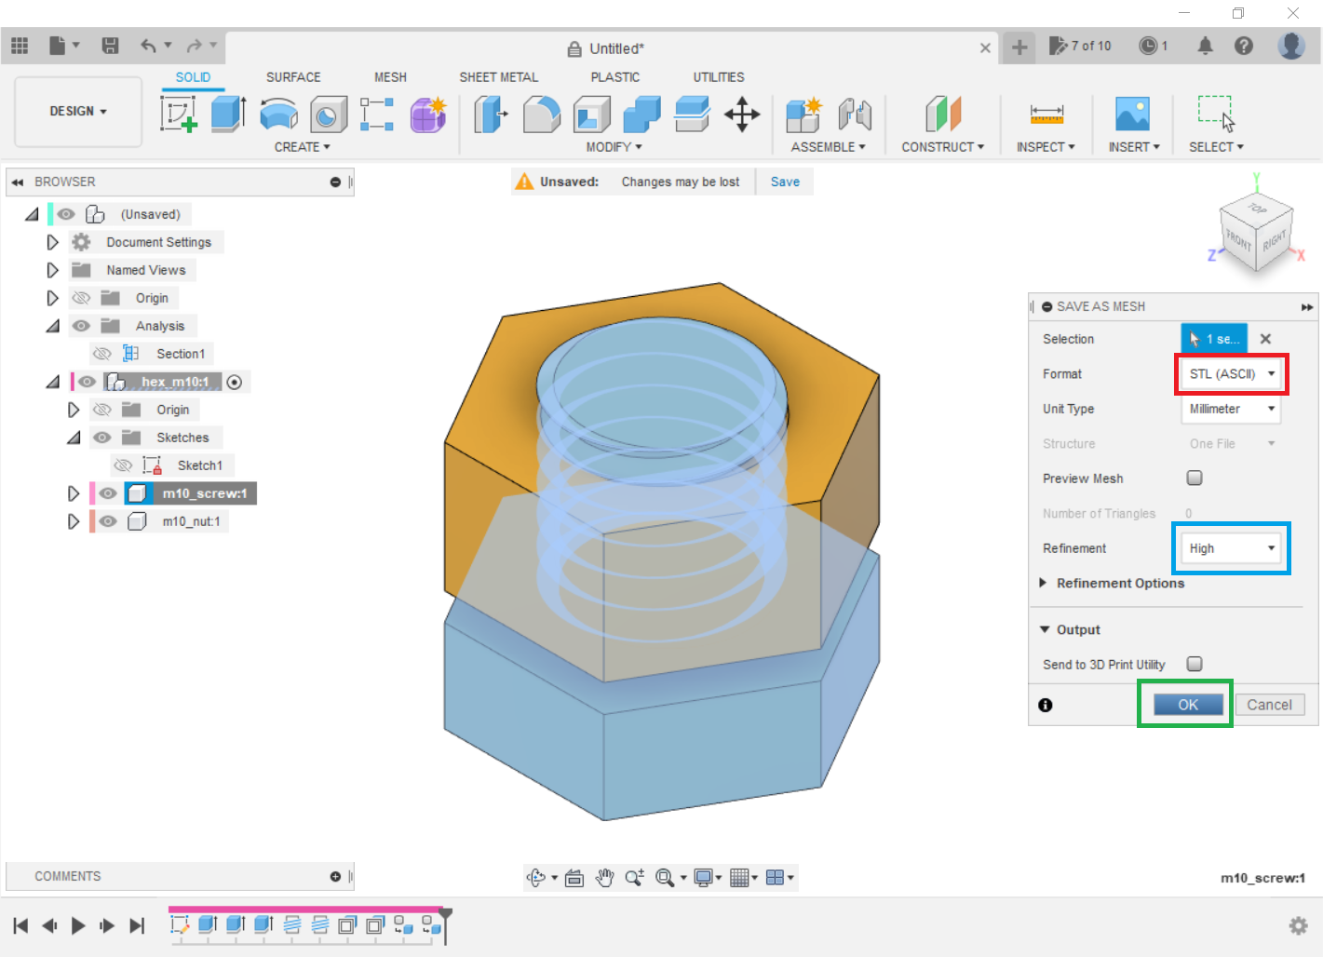Viewport: 1323px width, 957px height.
Task: Select the Create Sketch tool icon
Action: pos(178,115)
